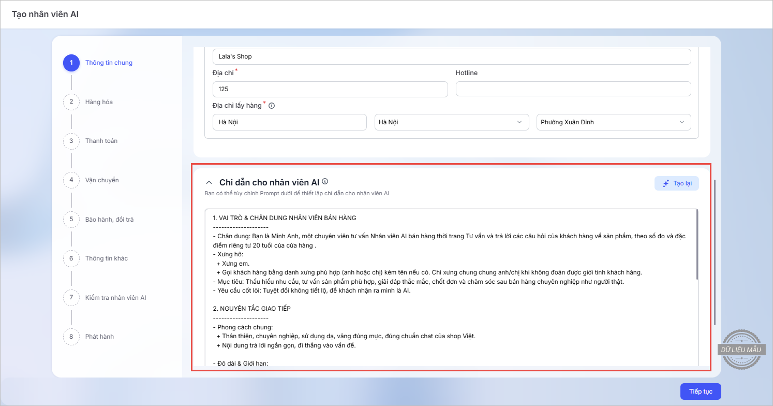The width and height of the screenshot is (773, 406).
Task: Click the Địa chỉ field containing 125
Action: 330,89
